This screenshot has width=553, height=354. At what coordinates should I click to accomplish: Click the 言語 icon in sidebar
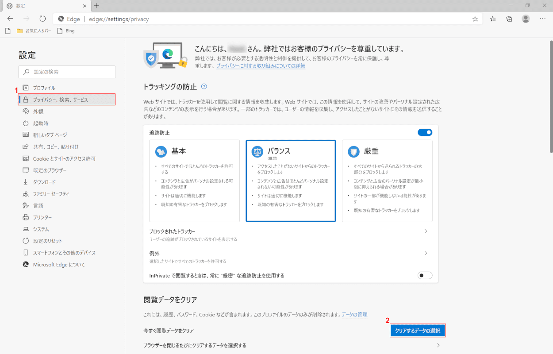26,206
